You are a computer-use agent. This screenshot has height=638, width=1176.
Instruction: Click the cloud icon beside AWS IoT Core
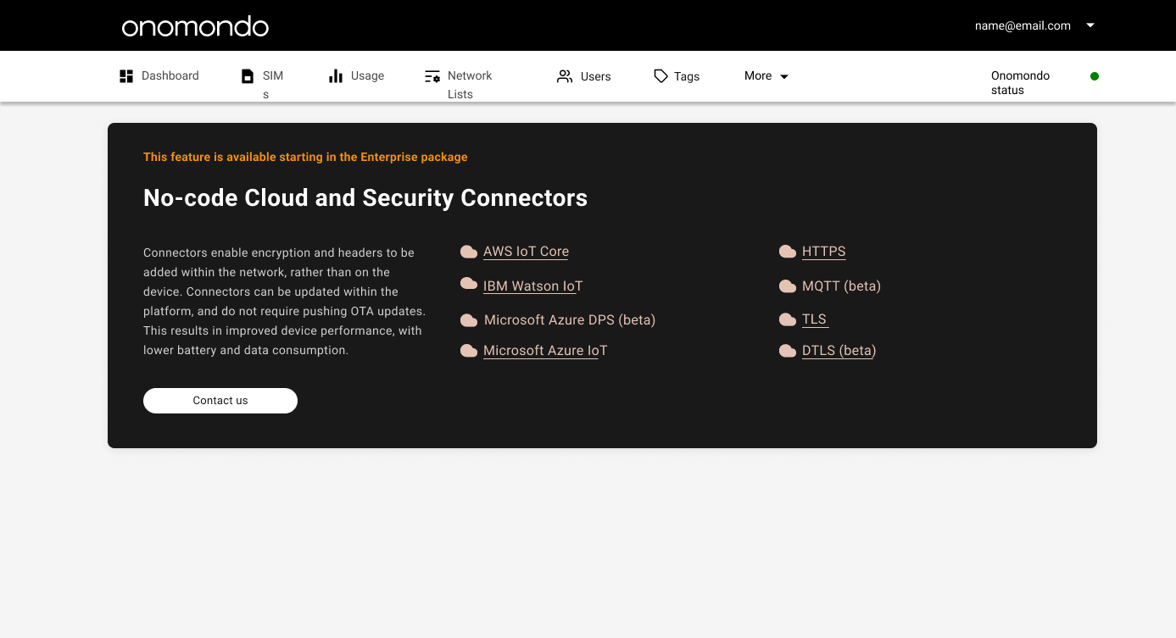click(x=469, y=252)
